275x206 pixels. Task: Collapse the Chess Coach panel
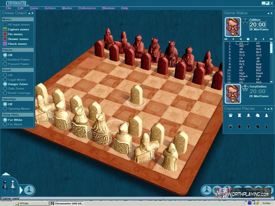29,13
